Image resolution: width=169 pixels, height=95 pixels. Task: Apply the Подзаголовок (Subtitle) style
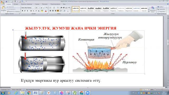[114, 9]
